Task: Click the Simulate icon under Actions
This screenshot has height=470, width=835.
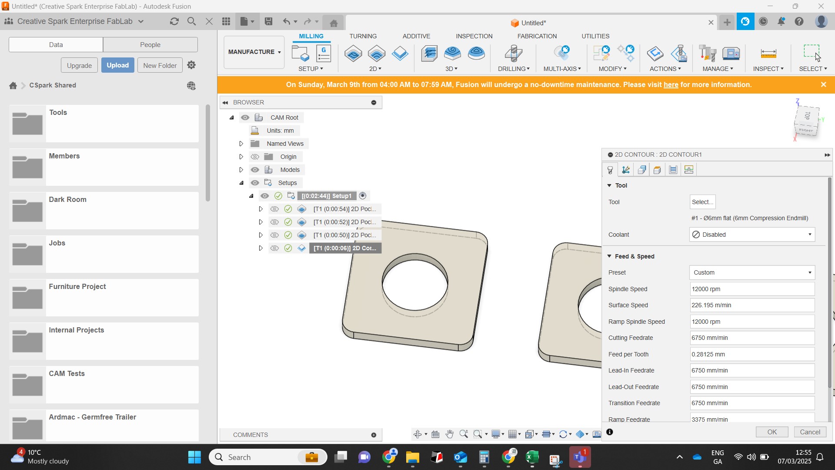Action: [x=655, y=54]
